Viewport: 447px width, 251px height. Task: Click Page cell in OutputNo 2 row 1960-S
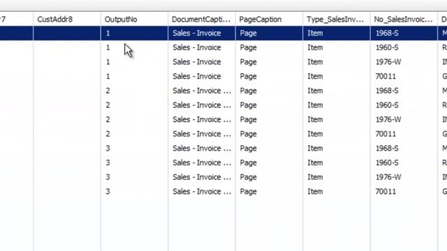tap(269, 105)
